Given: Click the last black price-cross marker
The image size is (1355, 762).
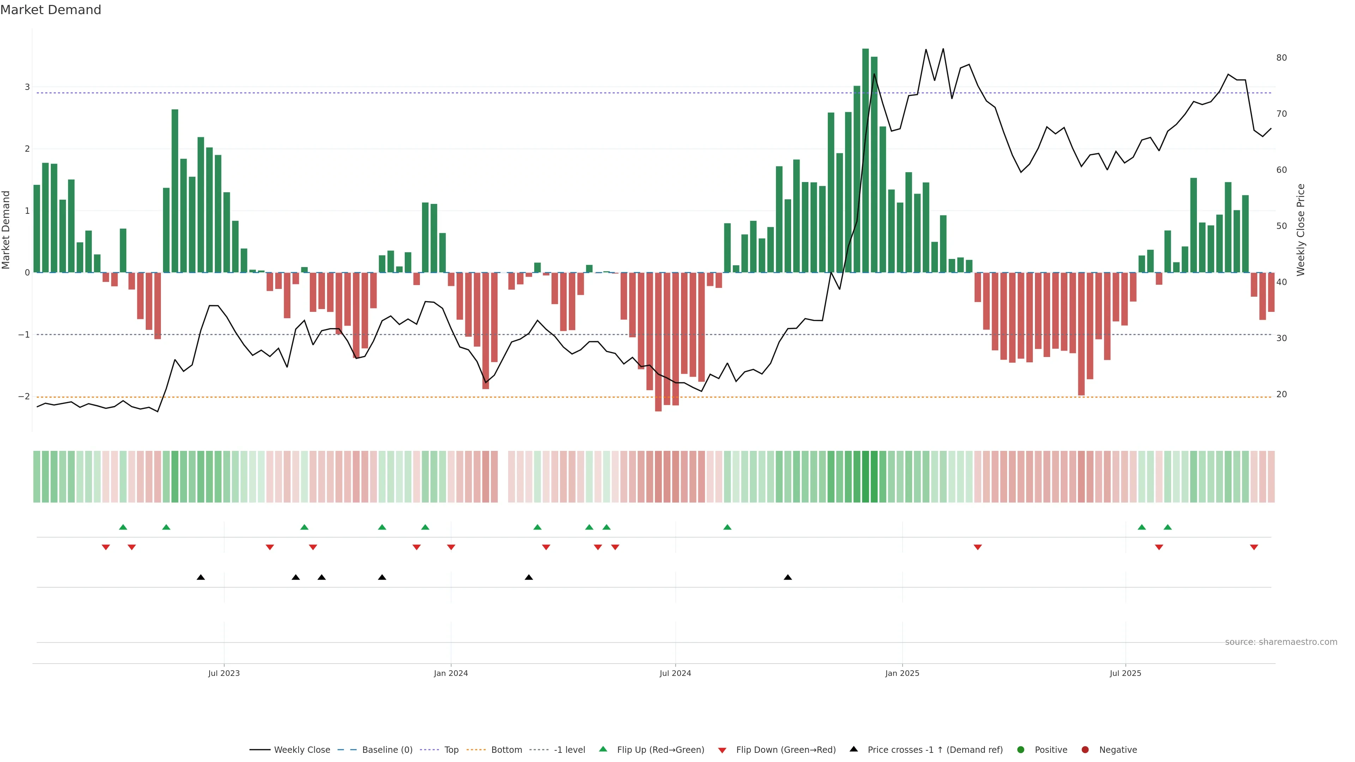Looking at the screenshot, I should click(788, 577).
